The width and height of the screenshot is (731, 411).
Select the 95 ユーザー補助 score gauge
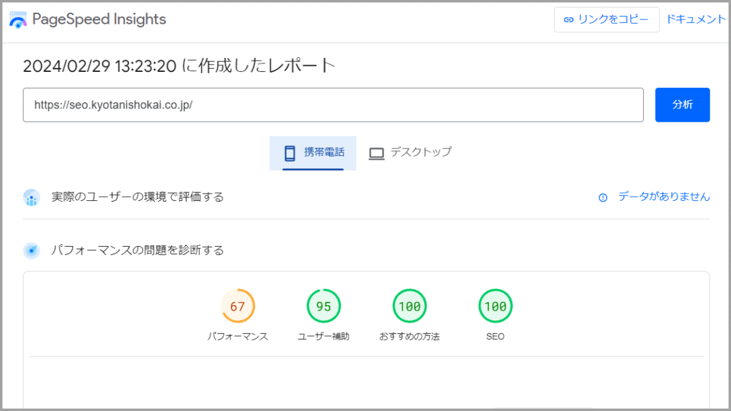pos(323,306)
